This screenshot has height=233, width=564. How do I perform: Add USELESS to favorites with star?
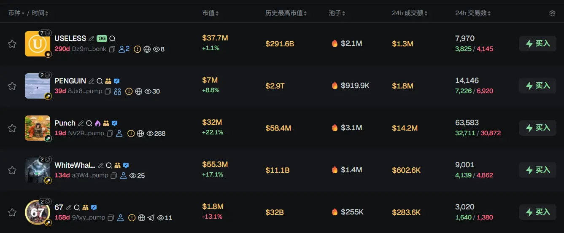pos(12,44)
